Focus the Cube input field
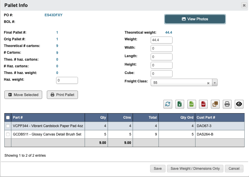This screenshot has height=177, width=249. coord(161,73)
